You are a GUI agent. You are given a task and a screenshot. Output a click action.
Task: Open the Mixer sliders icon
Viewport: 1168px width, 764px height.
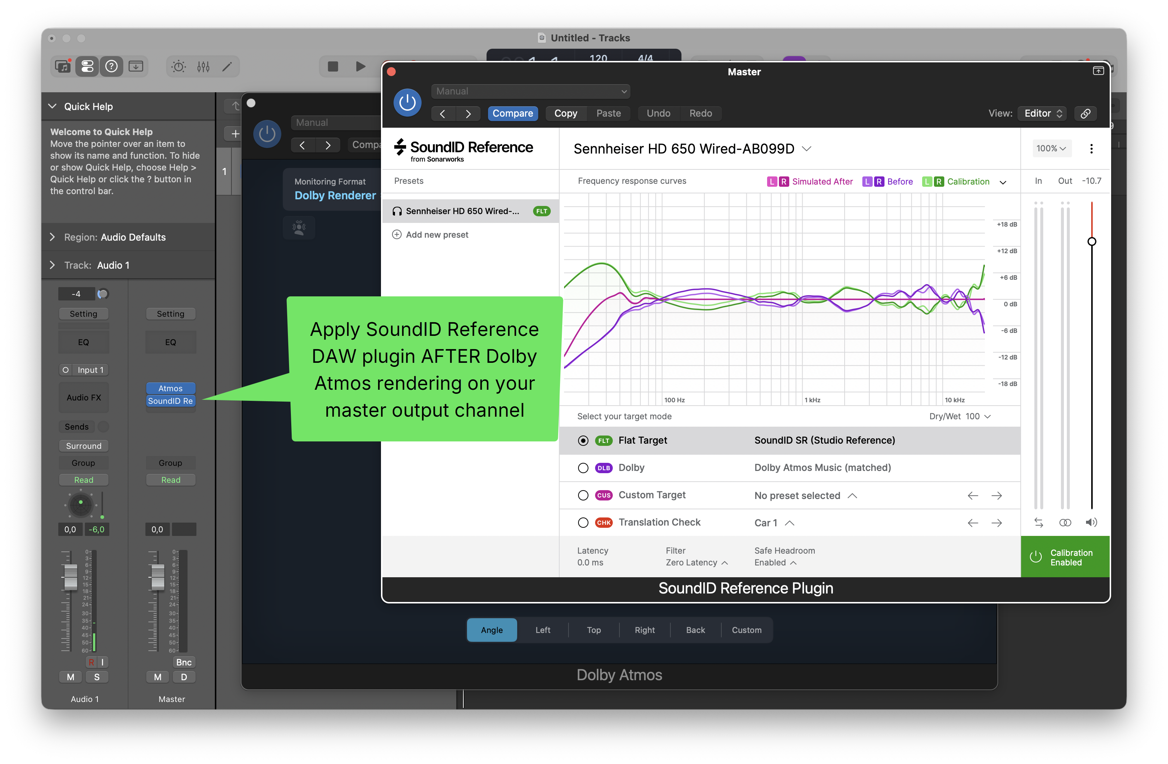[x=203, y=66]
